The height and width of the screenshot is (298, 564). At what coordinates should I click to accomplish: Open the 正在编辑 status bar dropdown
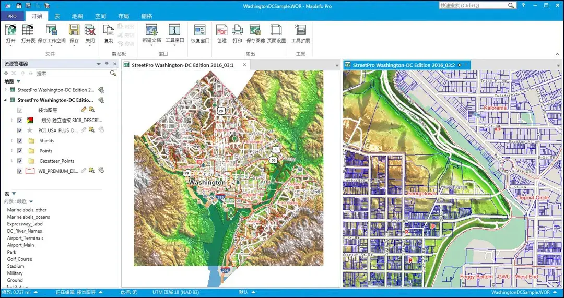tap(101, 293)
